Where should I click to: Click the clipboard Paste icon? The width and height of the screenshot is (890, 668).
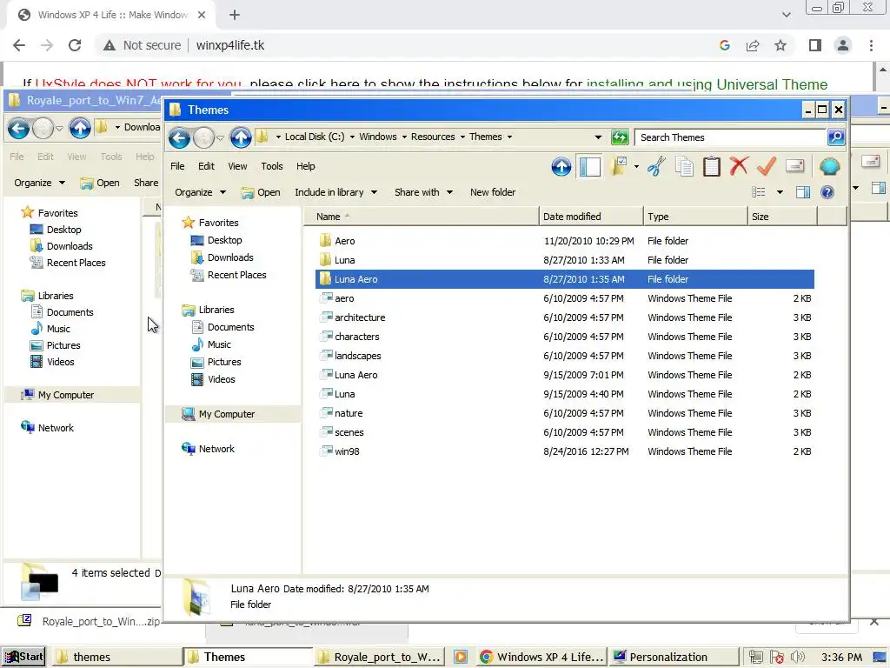tap(711, 166)
